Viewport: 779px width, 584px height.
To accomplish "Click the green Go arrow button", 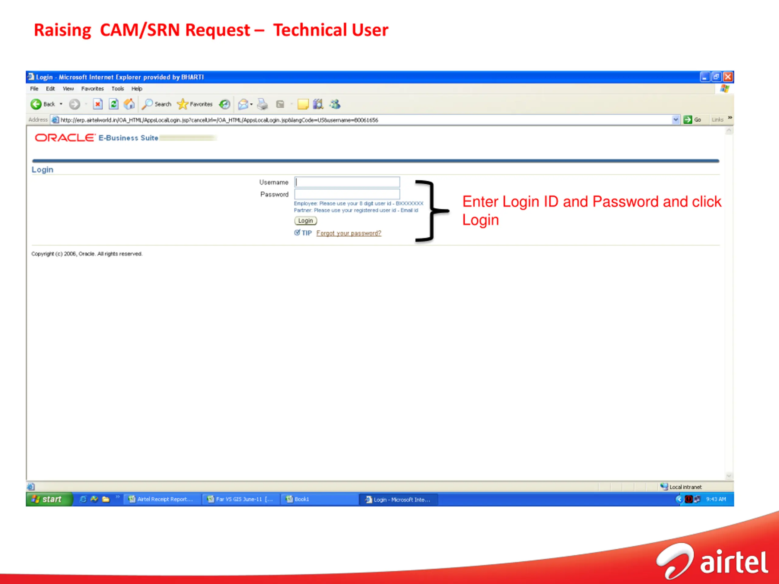I will 687,120.
